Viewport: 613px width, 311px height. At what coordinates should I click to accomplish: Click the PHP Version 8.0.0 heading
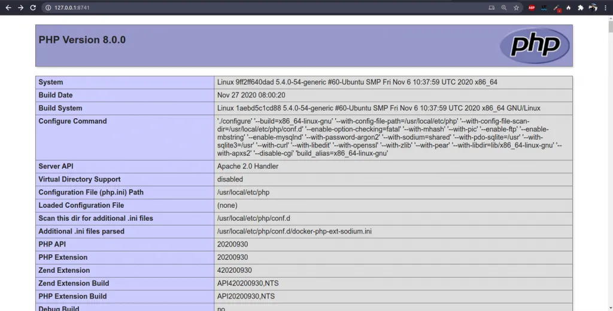82,40
